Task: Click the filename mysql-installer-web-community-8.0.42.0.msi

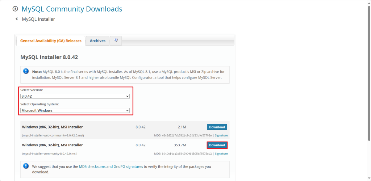Action: point(53,135)
